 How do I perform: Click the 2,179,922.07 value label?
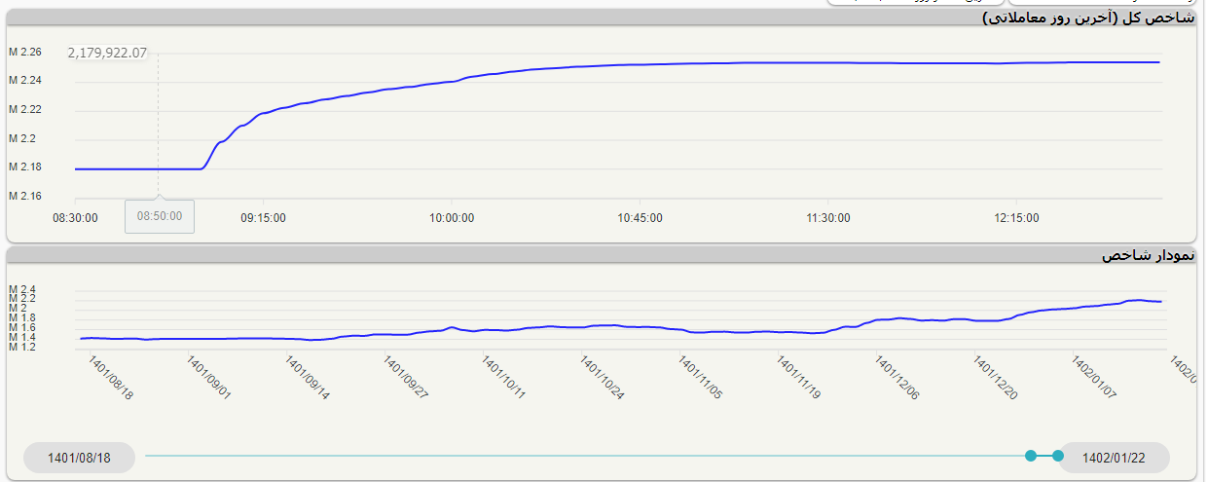[x=107, y=53]
